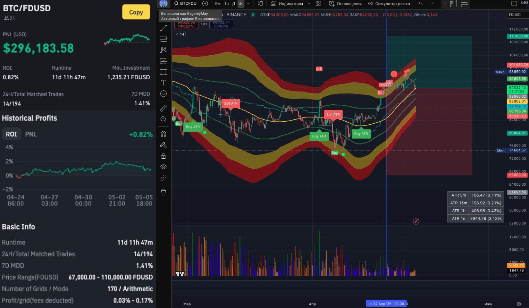529x308 pixels.
Task: Click the lightning-bolt chart event icon
Action: tap(416, 221)
